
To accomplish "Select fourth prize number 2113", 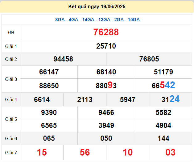I will pos(85,100).
